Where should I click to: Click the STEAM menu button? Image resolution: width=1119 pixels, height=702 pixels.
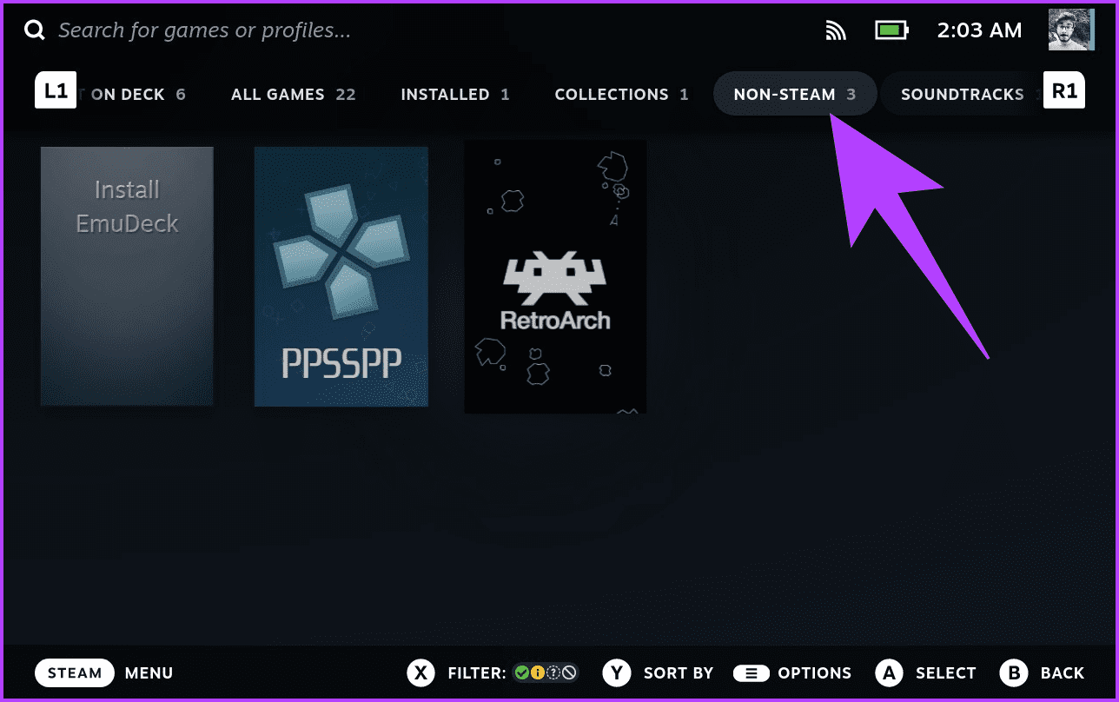[x=75, y=672]
